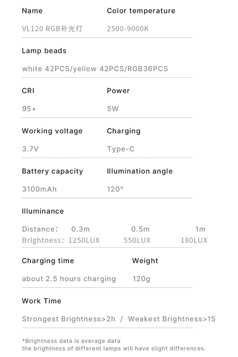Select the 3.7V voltage value
This screenshot has width=238, height=357.
tap(30, 149)
